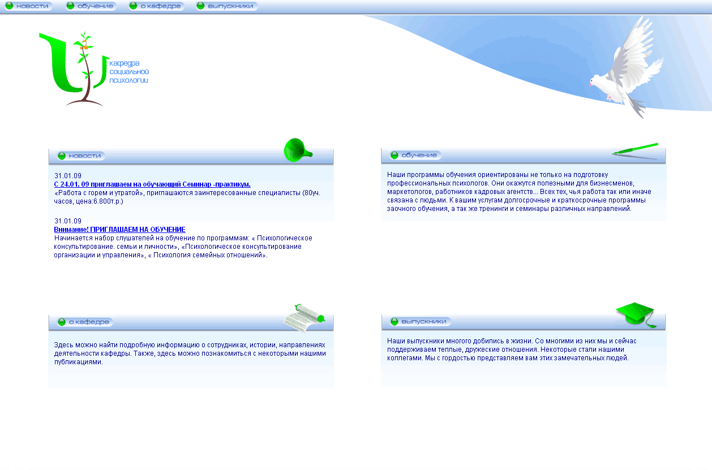Open the ПРИГЛАШАЕМ НА ОБУЧЕНИЕ link
712x470 pixels.
click(120, 230)
